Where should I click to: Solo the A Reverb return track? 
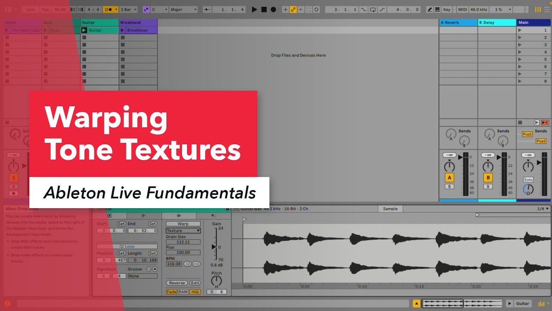(449, 187)
